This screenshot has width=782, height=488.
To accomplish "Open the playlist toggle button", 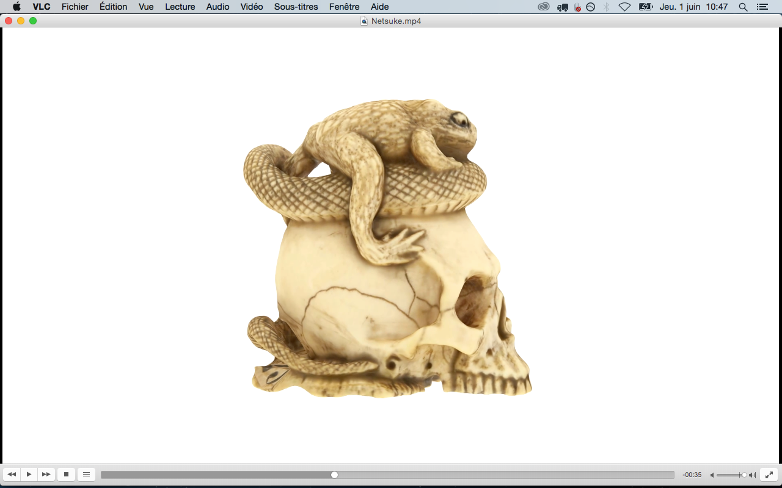I will 86,475.
